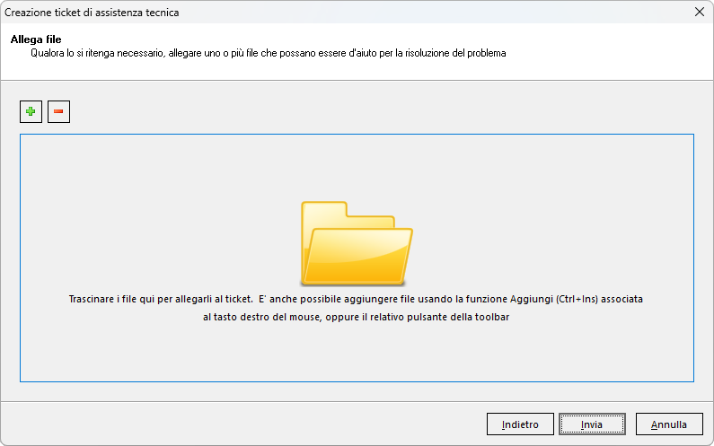This screenshot has width=714, height=446.
Task: Click the empty list area below the instructions
Action: coord(357,354)
